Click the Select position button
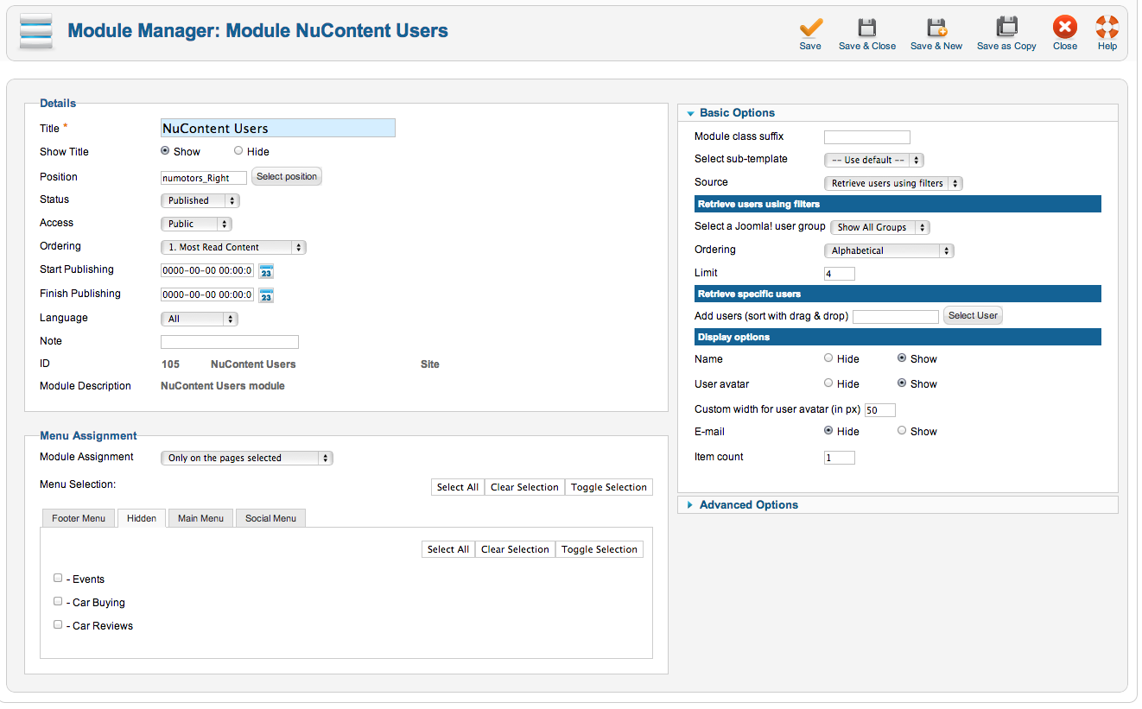Image resolution: width=1142 pixels, height=709 pixels. pos(287,176)
